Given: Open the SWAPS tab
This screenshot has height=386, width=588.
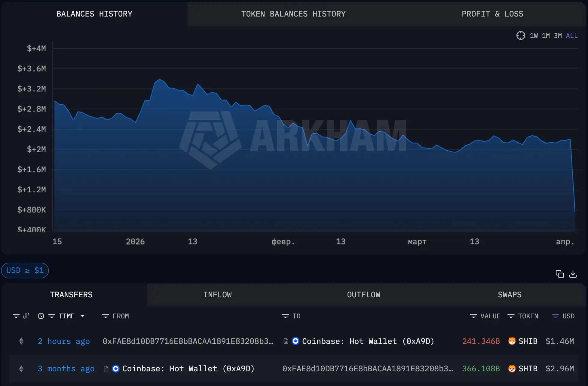Looking at the screenshot, I should pyautogui.click(x=510, y=295).
